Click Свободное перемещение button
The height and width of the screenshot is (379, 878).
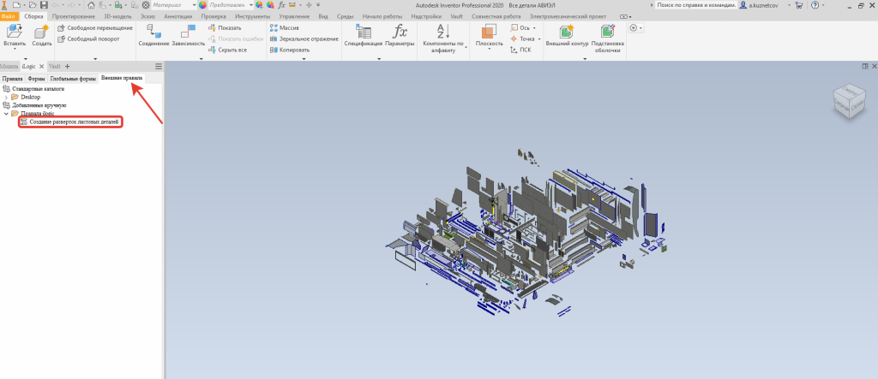click(94, 27)
